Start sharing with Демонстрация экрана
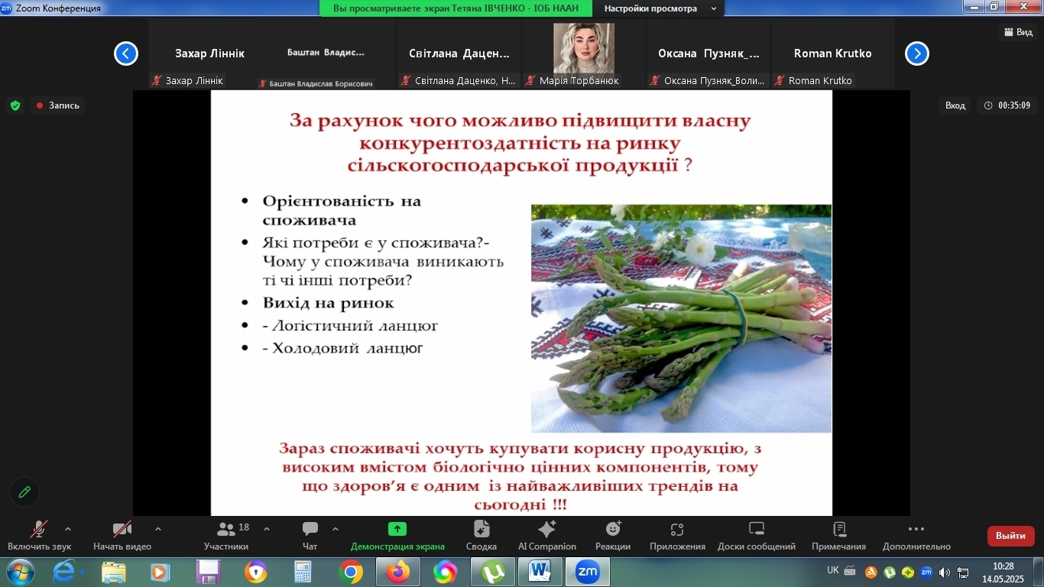The image size is (1044, 587). (397, 536)
